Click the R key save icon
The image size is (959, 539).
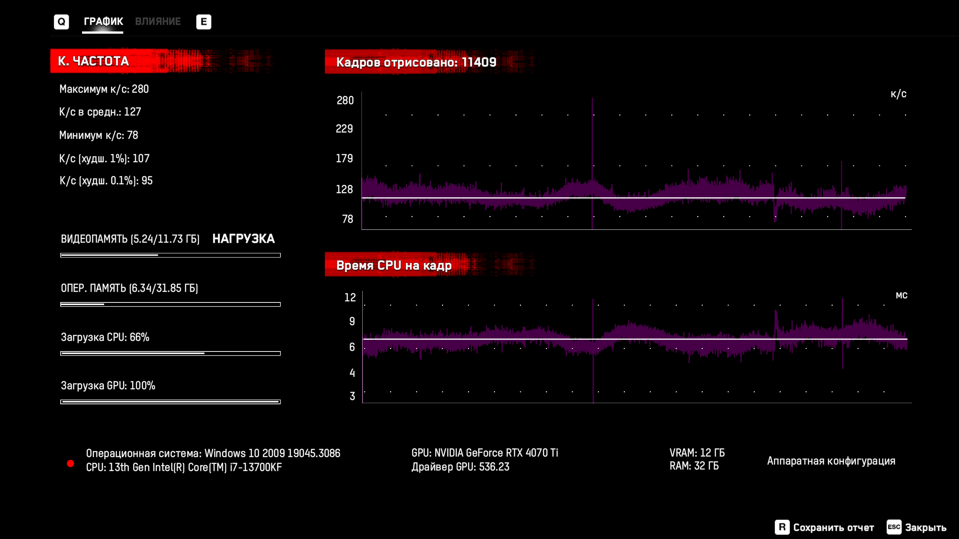click(x=782, y=527)
